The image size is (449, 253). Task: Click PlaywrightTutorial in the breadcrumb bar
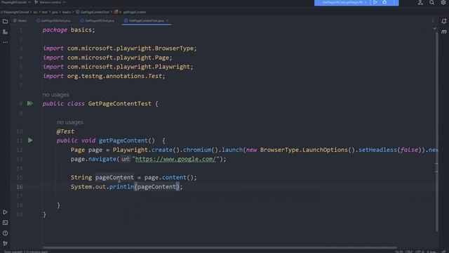[16, 12]
